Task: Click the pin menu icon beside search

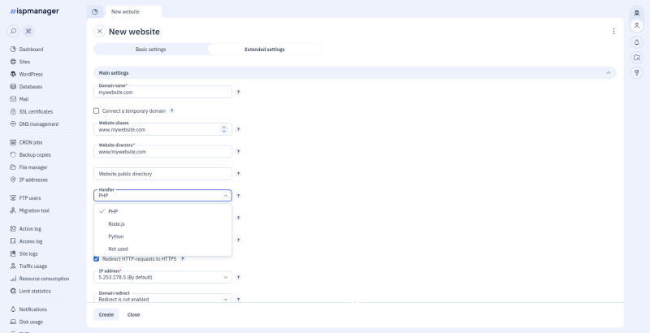Action: 28,31
